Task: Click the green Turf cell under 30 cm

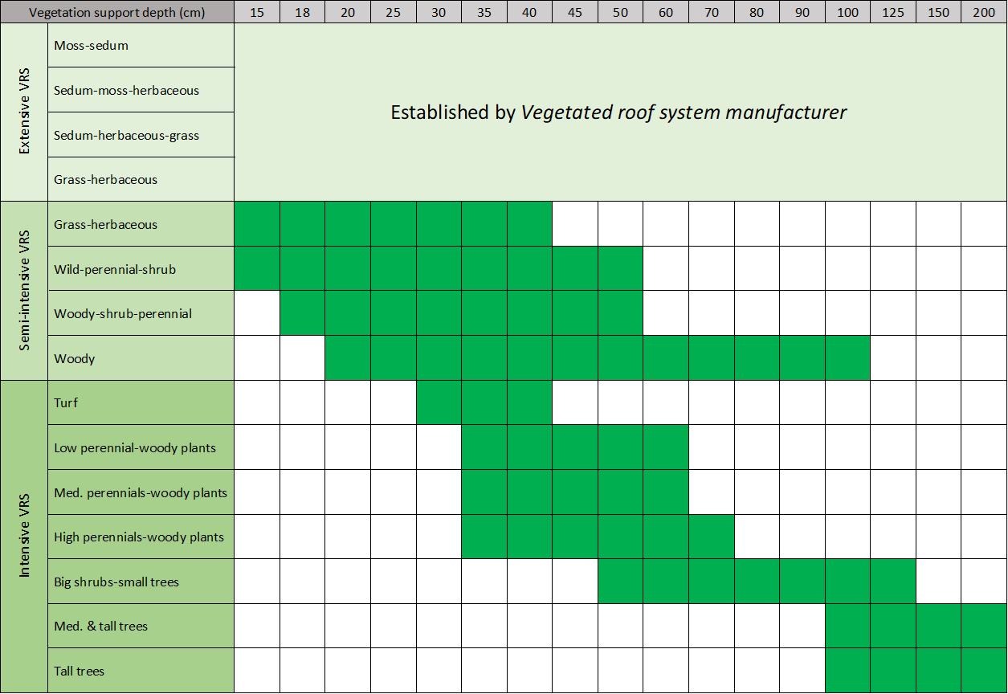Action: point(439,402)
